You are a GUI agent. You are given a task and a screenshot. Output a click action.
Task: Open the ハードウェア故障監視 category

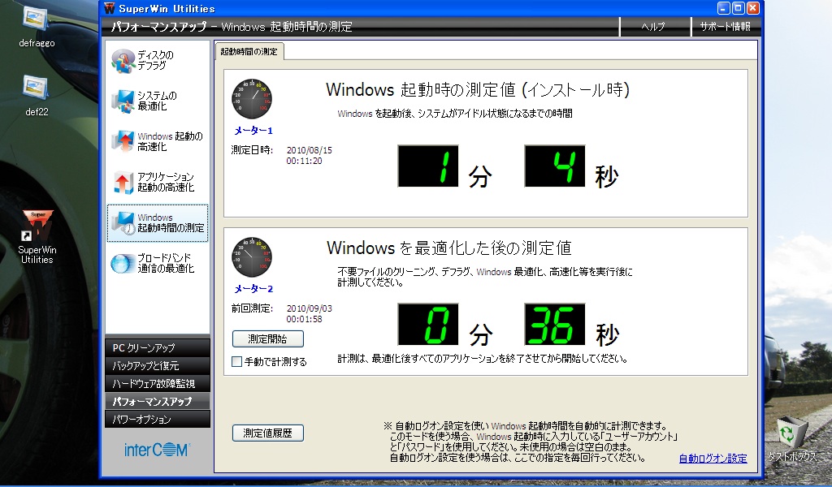[x=158, y=383]
